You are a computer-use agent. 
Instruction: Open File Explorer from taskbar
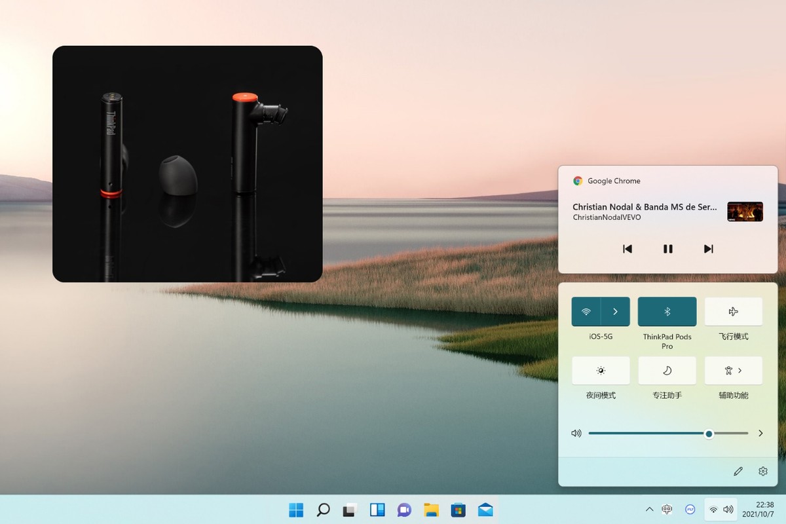point(431,510)
